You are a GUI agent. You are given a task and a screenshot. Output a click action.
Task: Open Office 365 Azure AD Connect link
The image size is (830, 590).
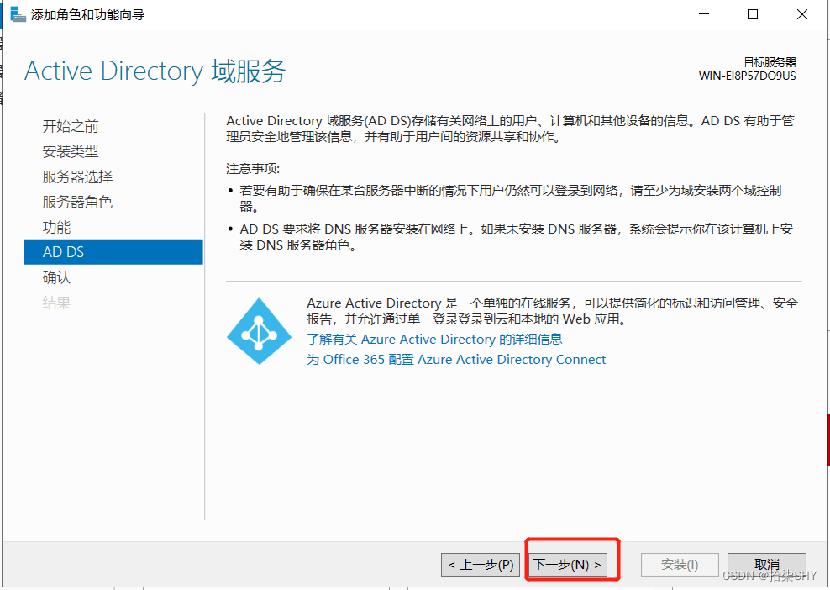(x=456, y=360)
